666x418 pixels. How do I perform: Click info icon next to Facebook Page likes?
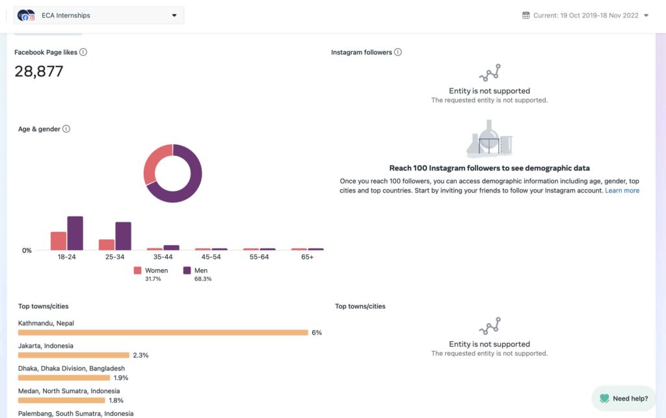pyautogui.click(x=83, y=52)
